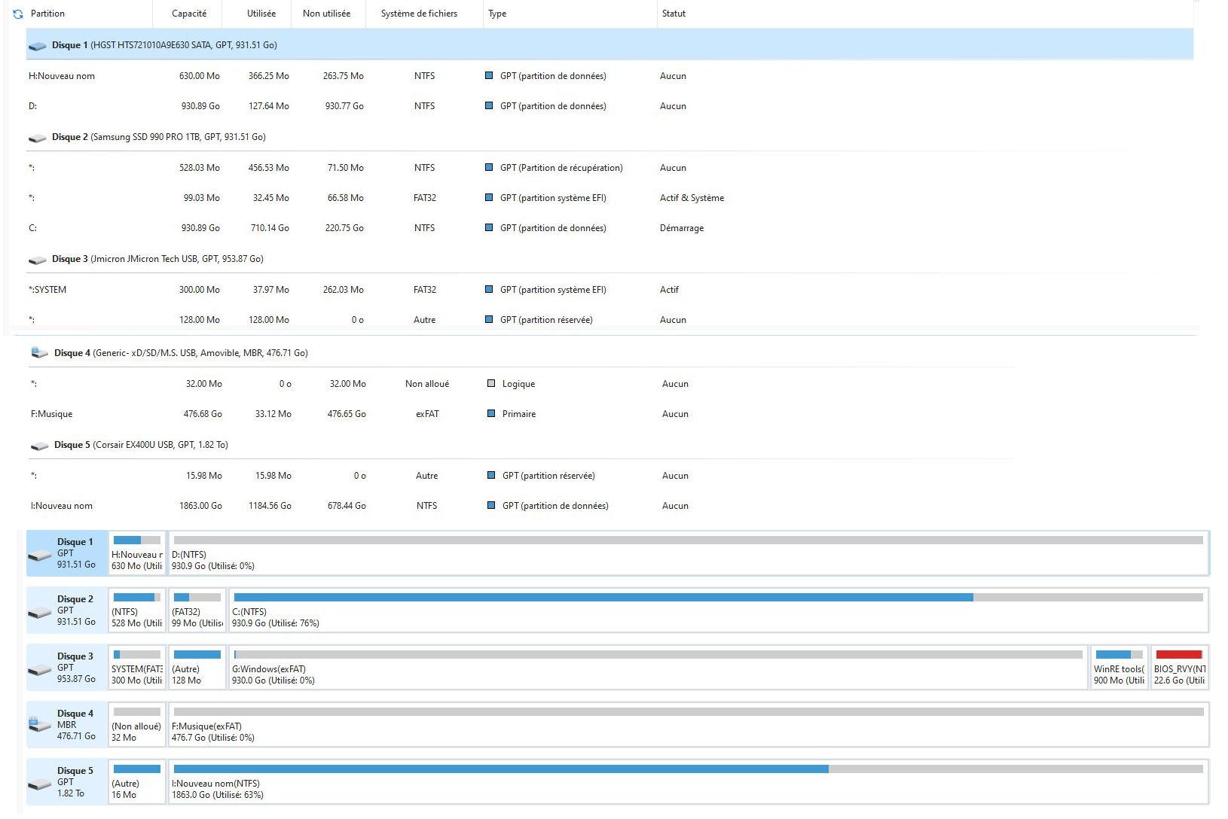Click the Statut column header
The height and width of the screenshot is (819, 1228).
click(674, 14)
